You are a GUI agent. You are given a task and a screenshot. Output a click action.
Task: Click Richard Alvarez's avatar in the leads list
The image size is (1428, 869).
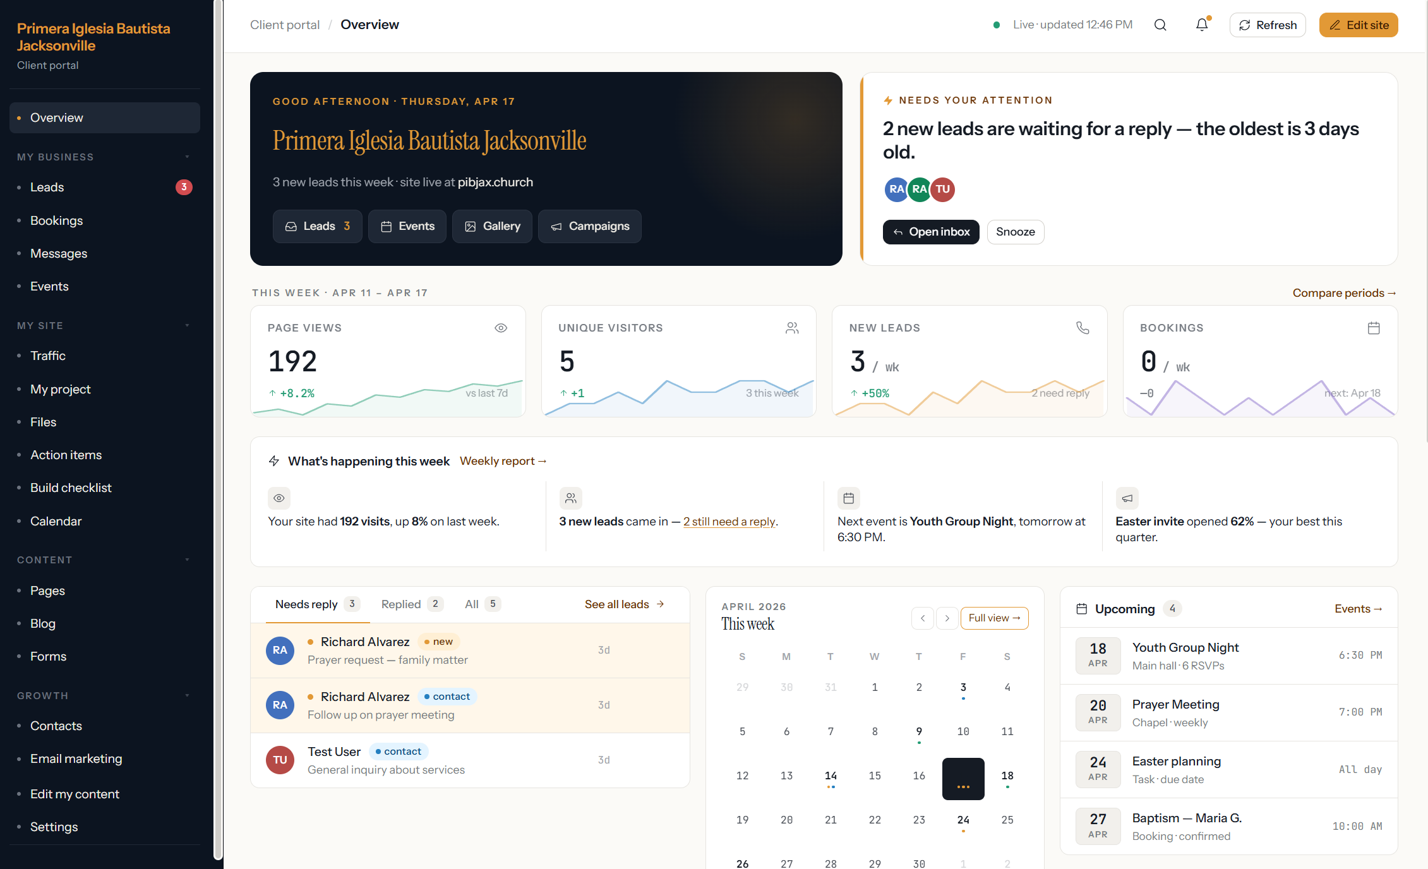[x=280, y=650]
